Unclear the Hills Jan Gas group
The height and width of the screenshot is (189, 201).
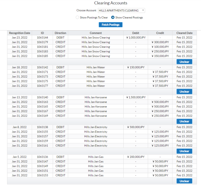[x=184, y=181]
